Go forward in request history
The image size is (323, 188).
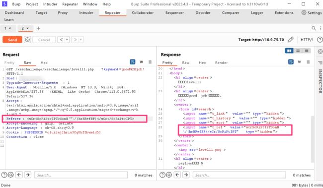[x=75, y=40]
